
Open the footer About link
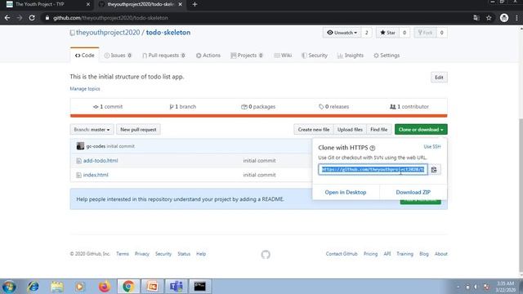click(x=440, y=254)
